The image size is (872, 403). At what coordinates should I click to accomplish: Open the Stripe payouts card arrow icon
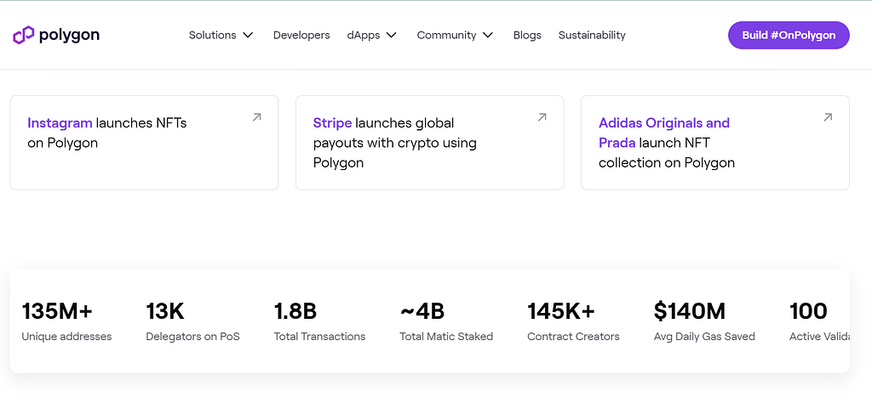(542, 117)
